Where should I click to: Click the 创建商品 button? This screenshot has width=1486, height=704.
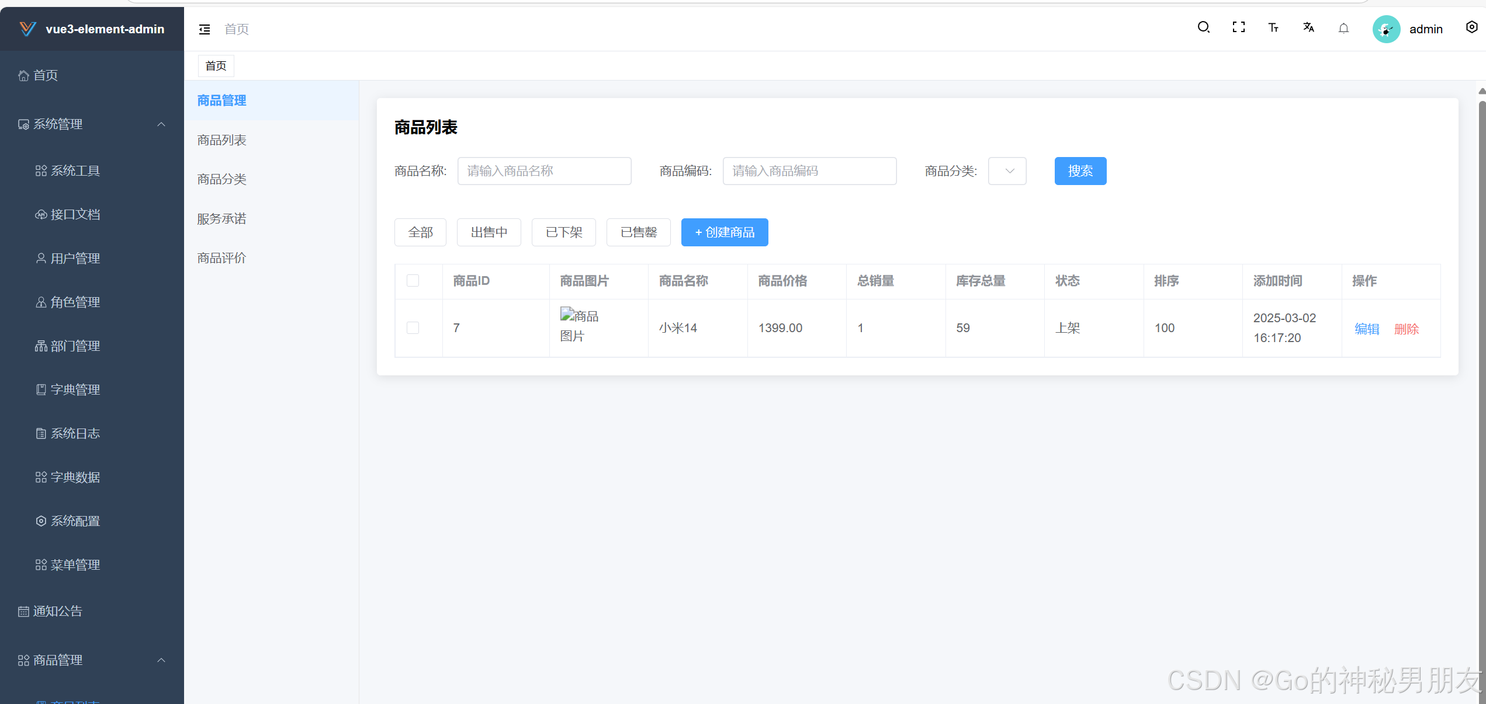tap(724, 232)
